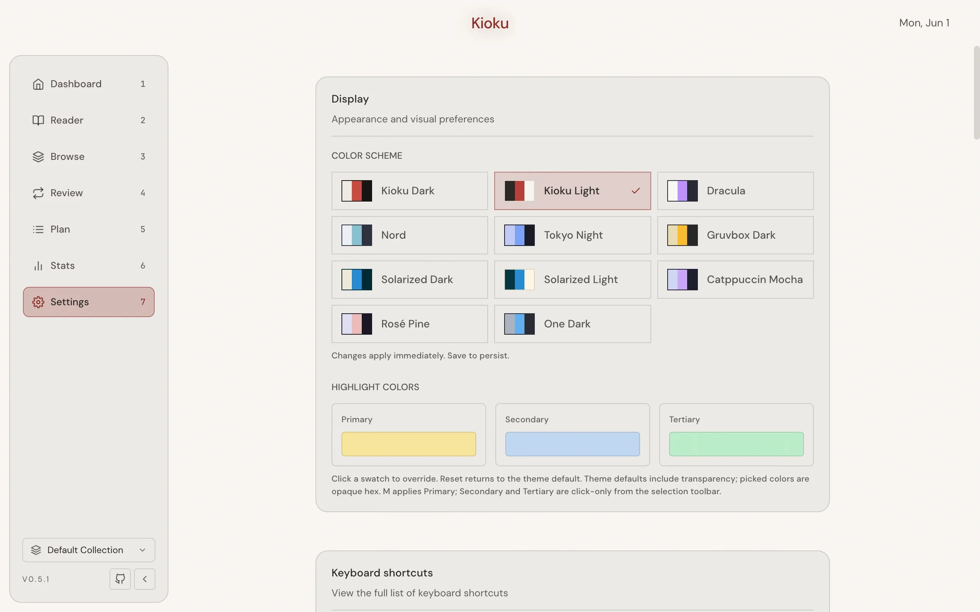Click the Stats bar-chart icon
Image resolution: width=980 pixels, height=612 pixels.
coord(38,266)
